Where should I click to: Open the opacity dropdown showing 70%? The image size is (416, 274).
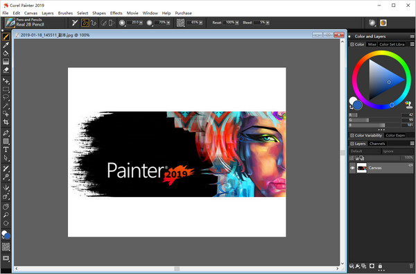(168, 23)
